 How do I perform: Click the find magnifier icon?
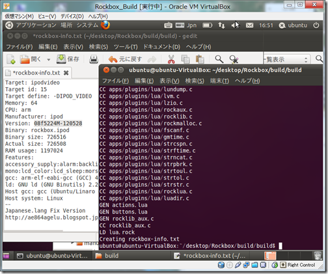pos(219,59)
